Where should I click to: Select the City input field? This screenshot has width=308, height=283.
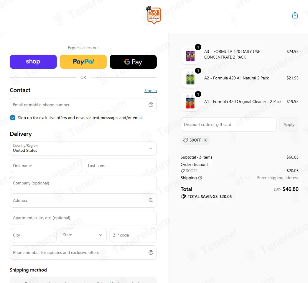click(x=33, y=235)
